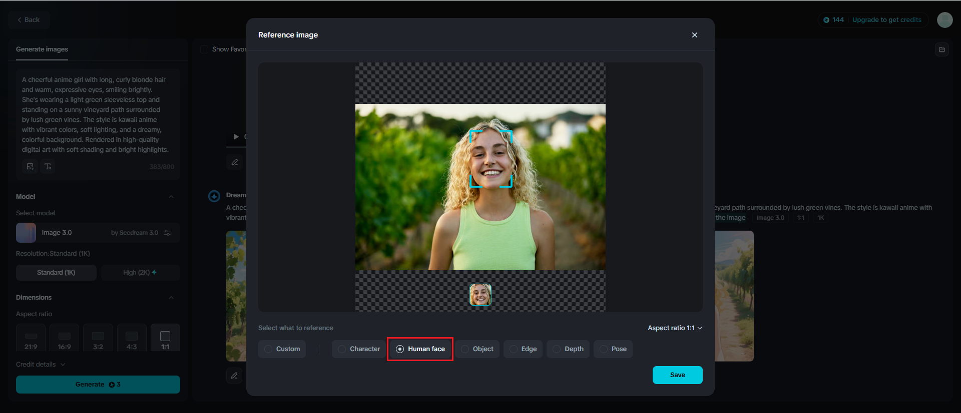Open the user profile avatar

tap(945, 20)
